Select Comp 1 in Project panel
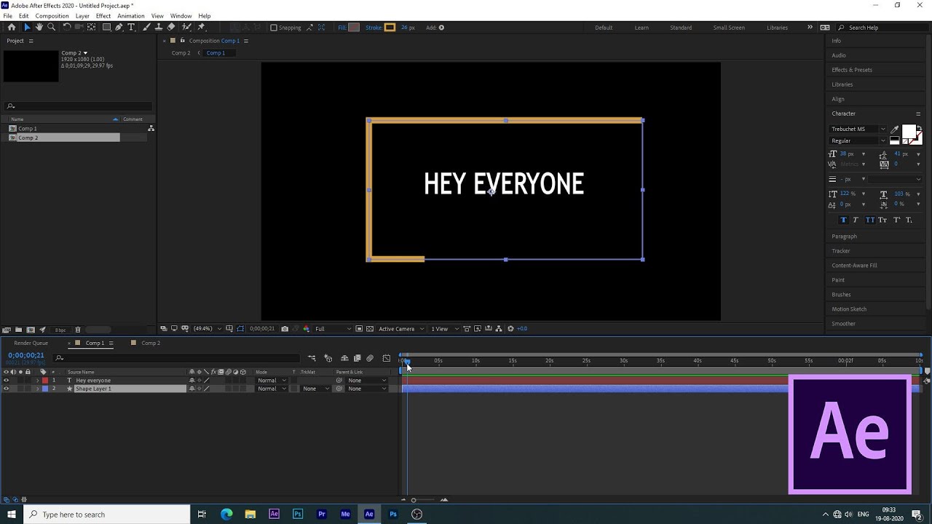 point(28,129)
